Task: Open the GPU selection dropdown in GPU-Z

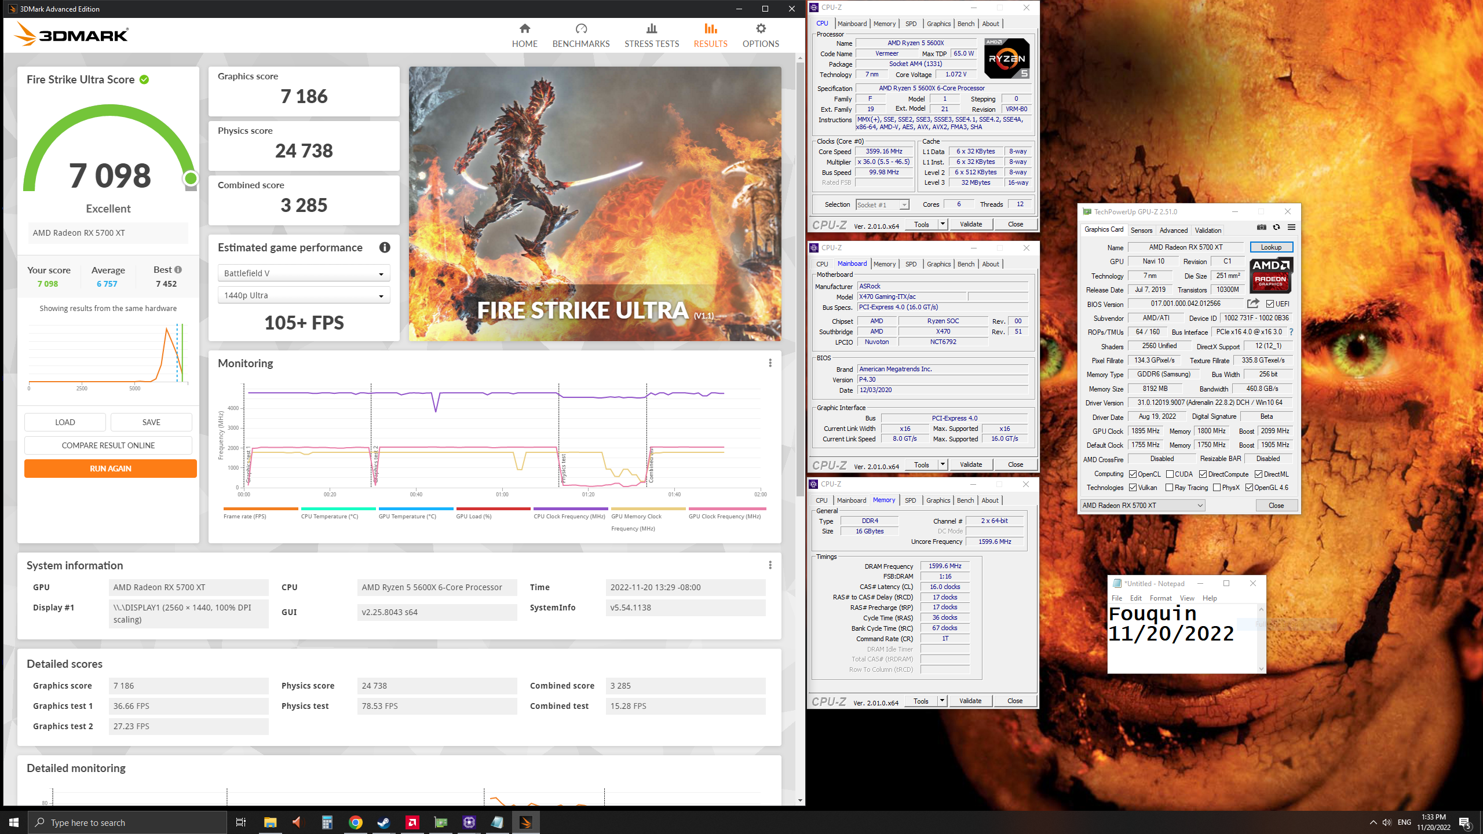Action: point(1142,506)
